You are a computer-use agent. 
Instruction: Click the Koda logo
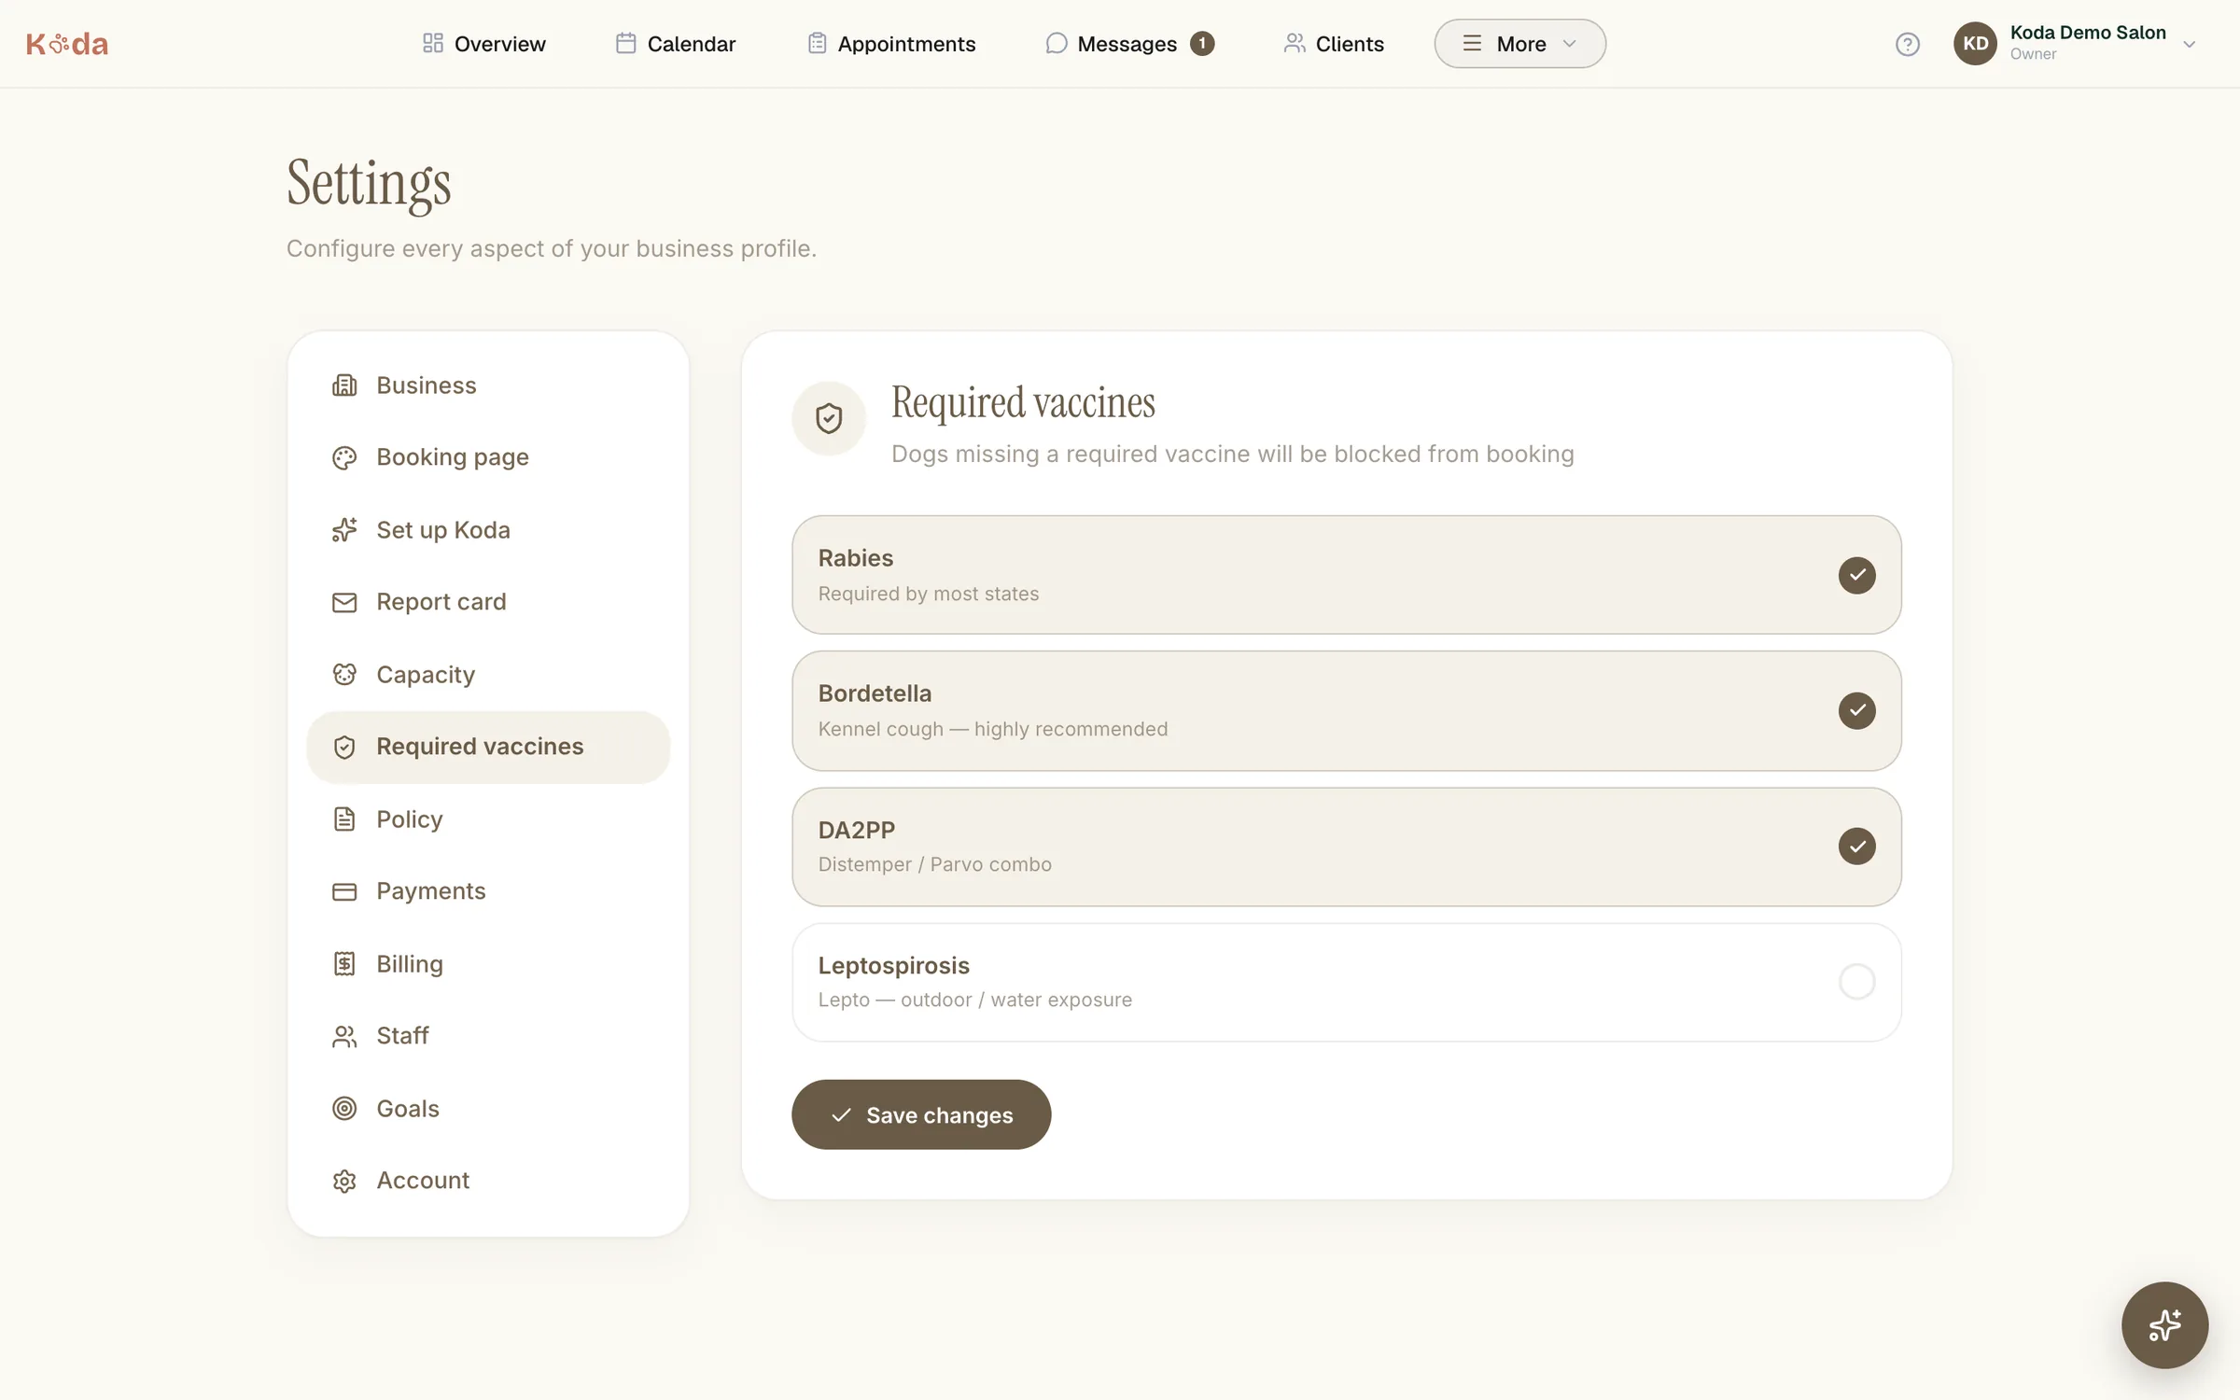(x=67, y=44)
